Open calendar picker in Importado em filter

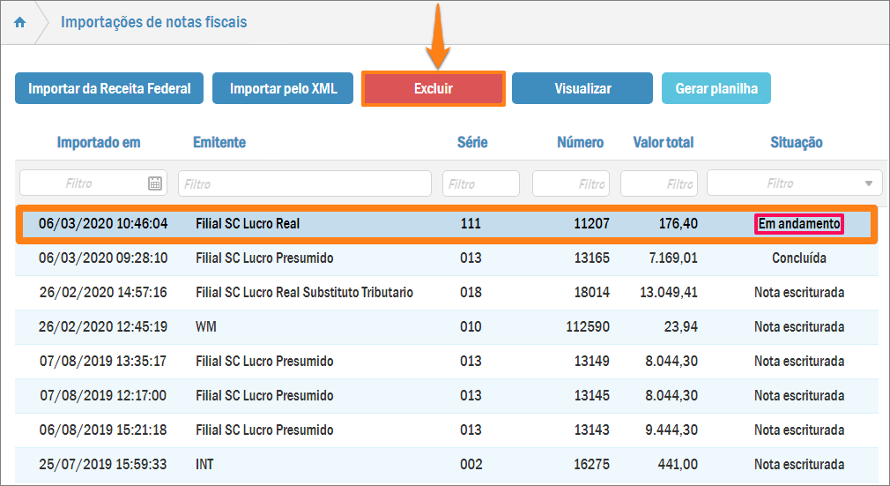pyautogui.click(x=155, y=183)
